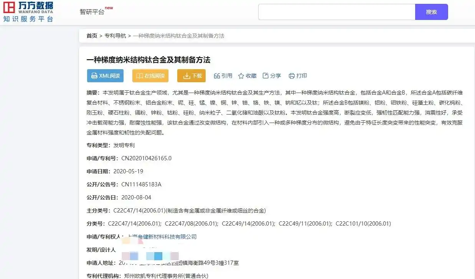Open the 智研平台 menu item
The width and height of the screenshot is (475, 279).
coord(92,12)
